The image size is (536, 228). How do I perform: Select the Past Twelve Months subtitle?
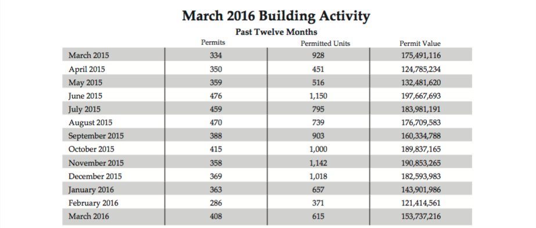click(276, 32)
